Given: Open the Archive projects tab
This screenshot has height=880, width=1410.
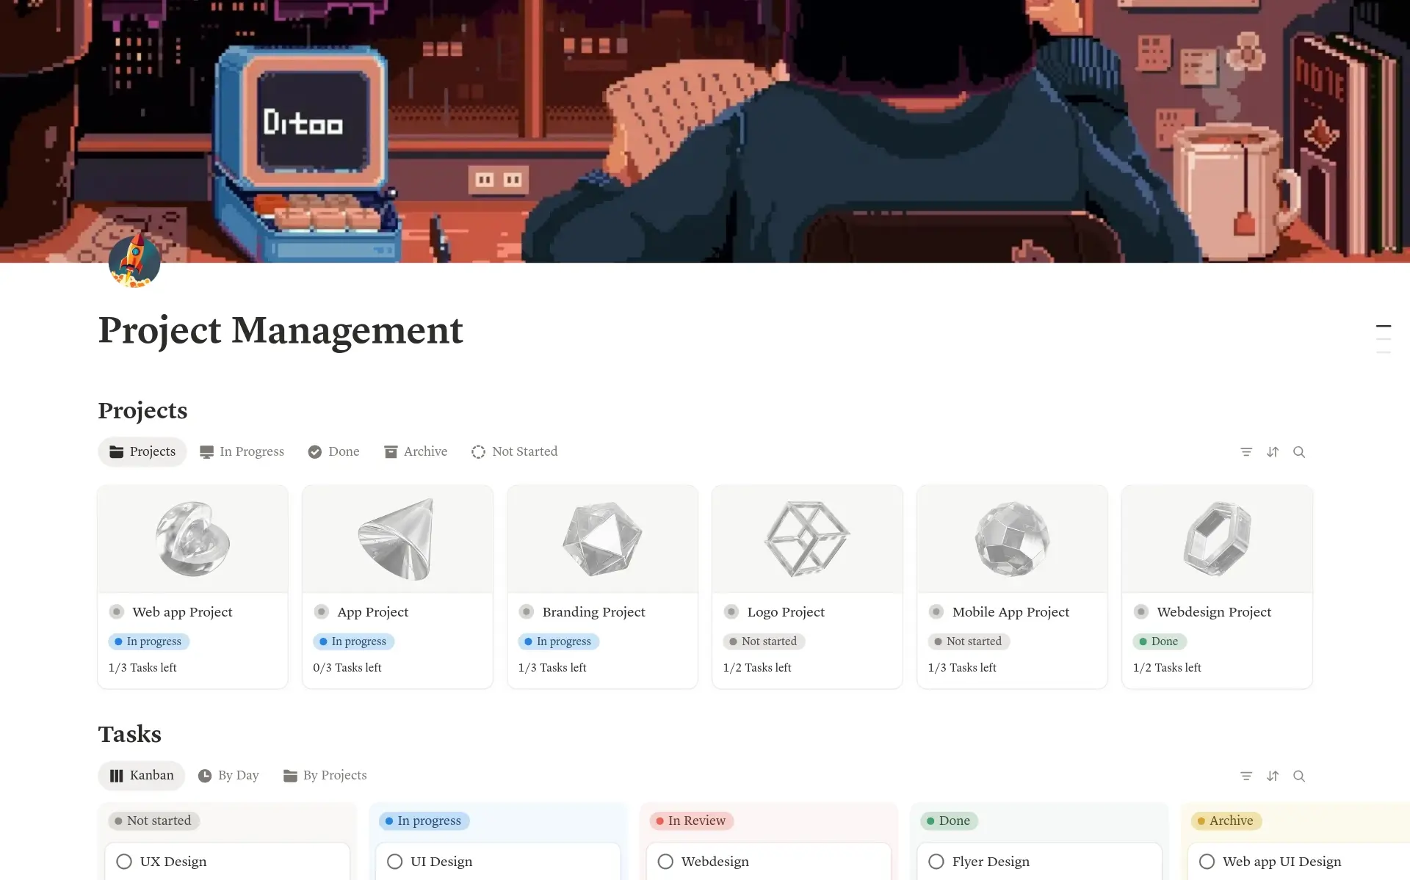Looking at the screenshot, I should point(416,452).
